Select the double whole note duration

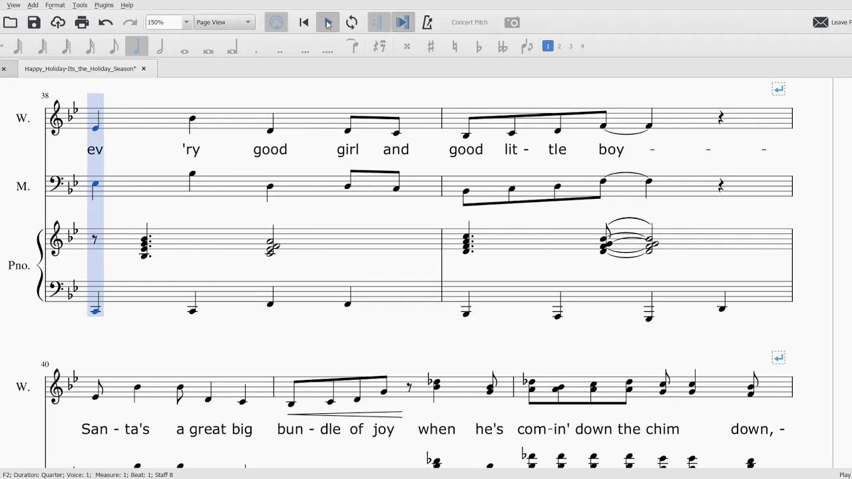pos(208,50)
